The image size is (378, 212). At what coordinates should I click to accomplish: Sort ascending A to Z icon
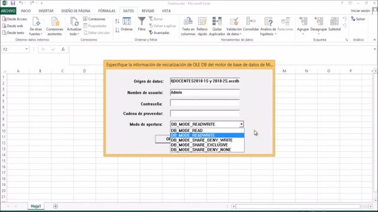click(x=117, y=21)
